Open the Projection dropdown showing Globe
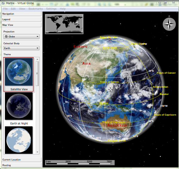This screenshot has width=179, height=169. coord(21,37)
